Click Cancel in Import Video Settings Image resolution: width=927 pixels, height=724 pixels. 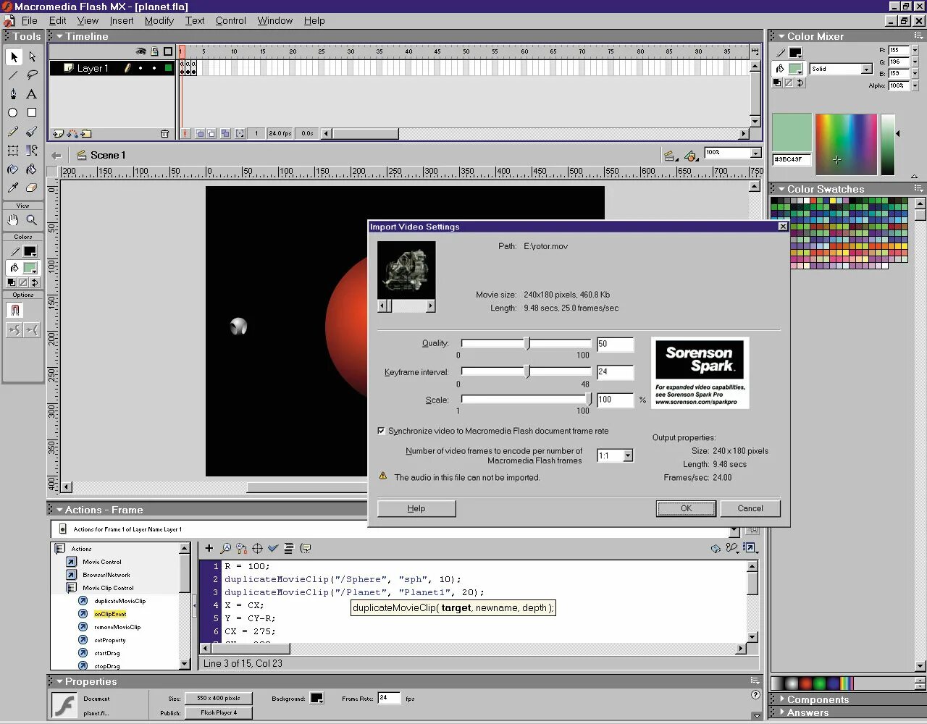coord(750,508)
